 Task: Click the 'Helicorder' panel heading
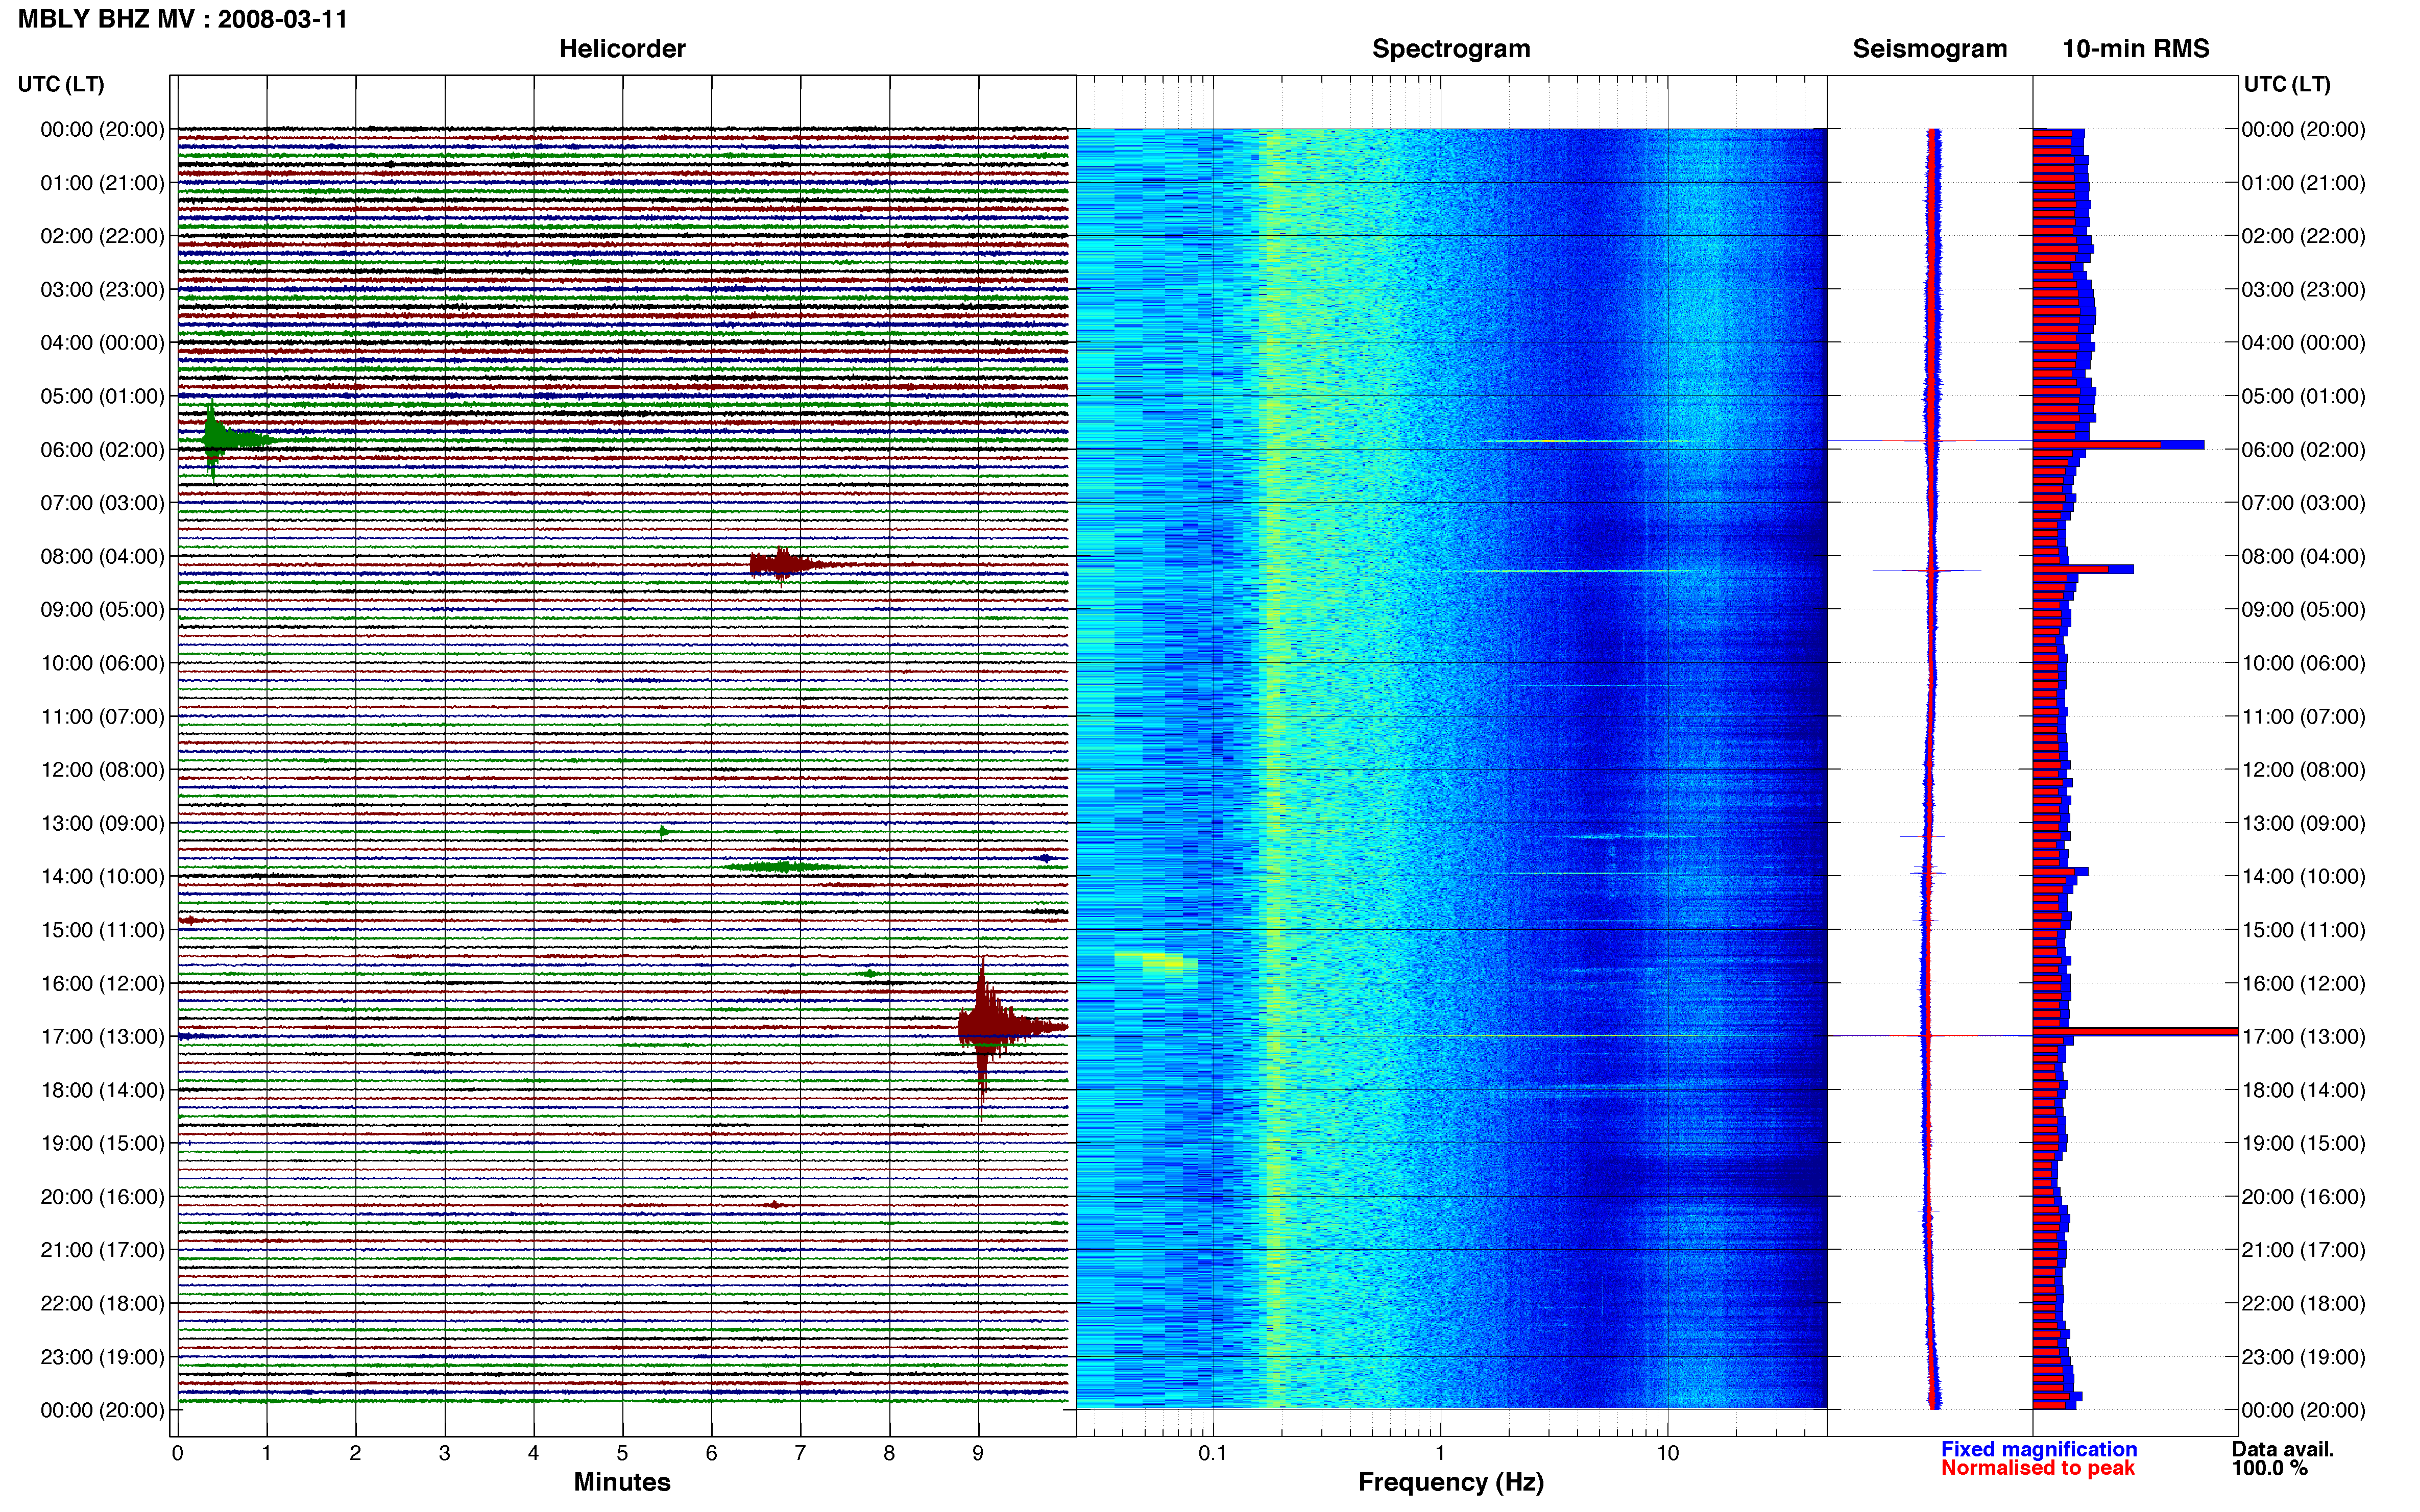[x=622, y=49]
